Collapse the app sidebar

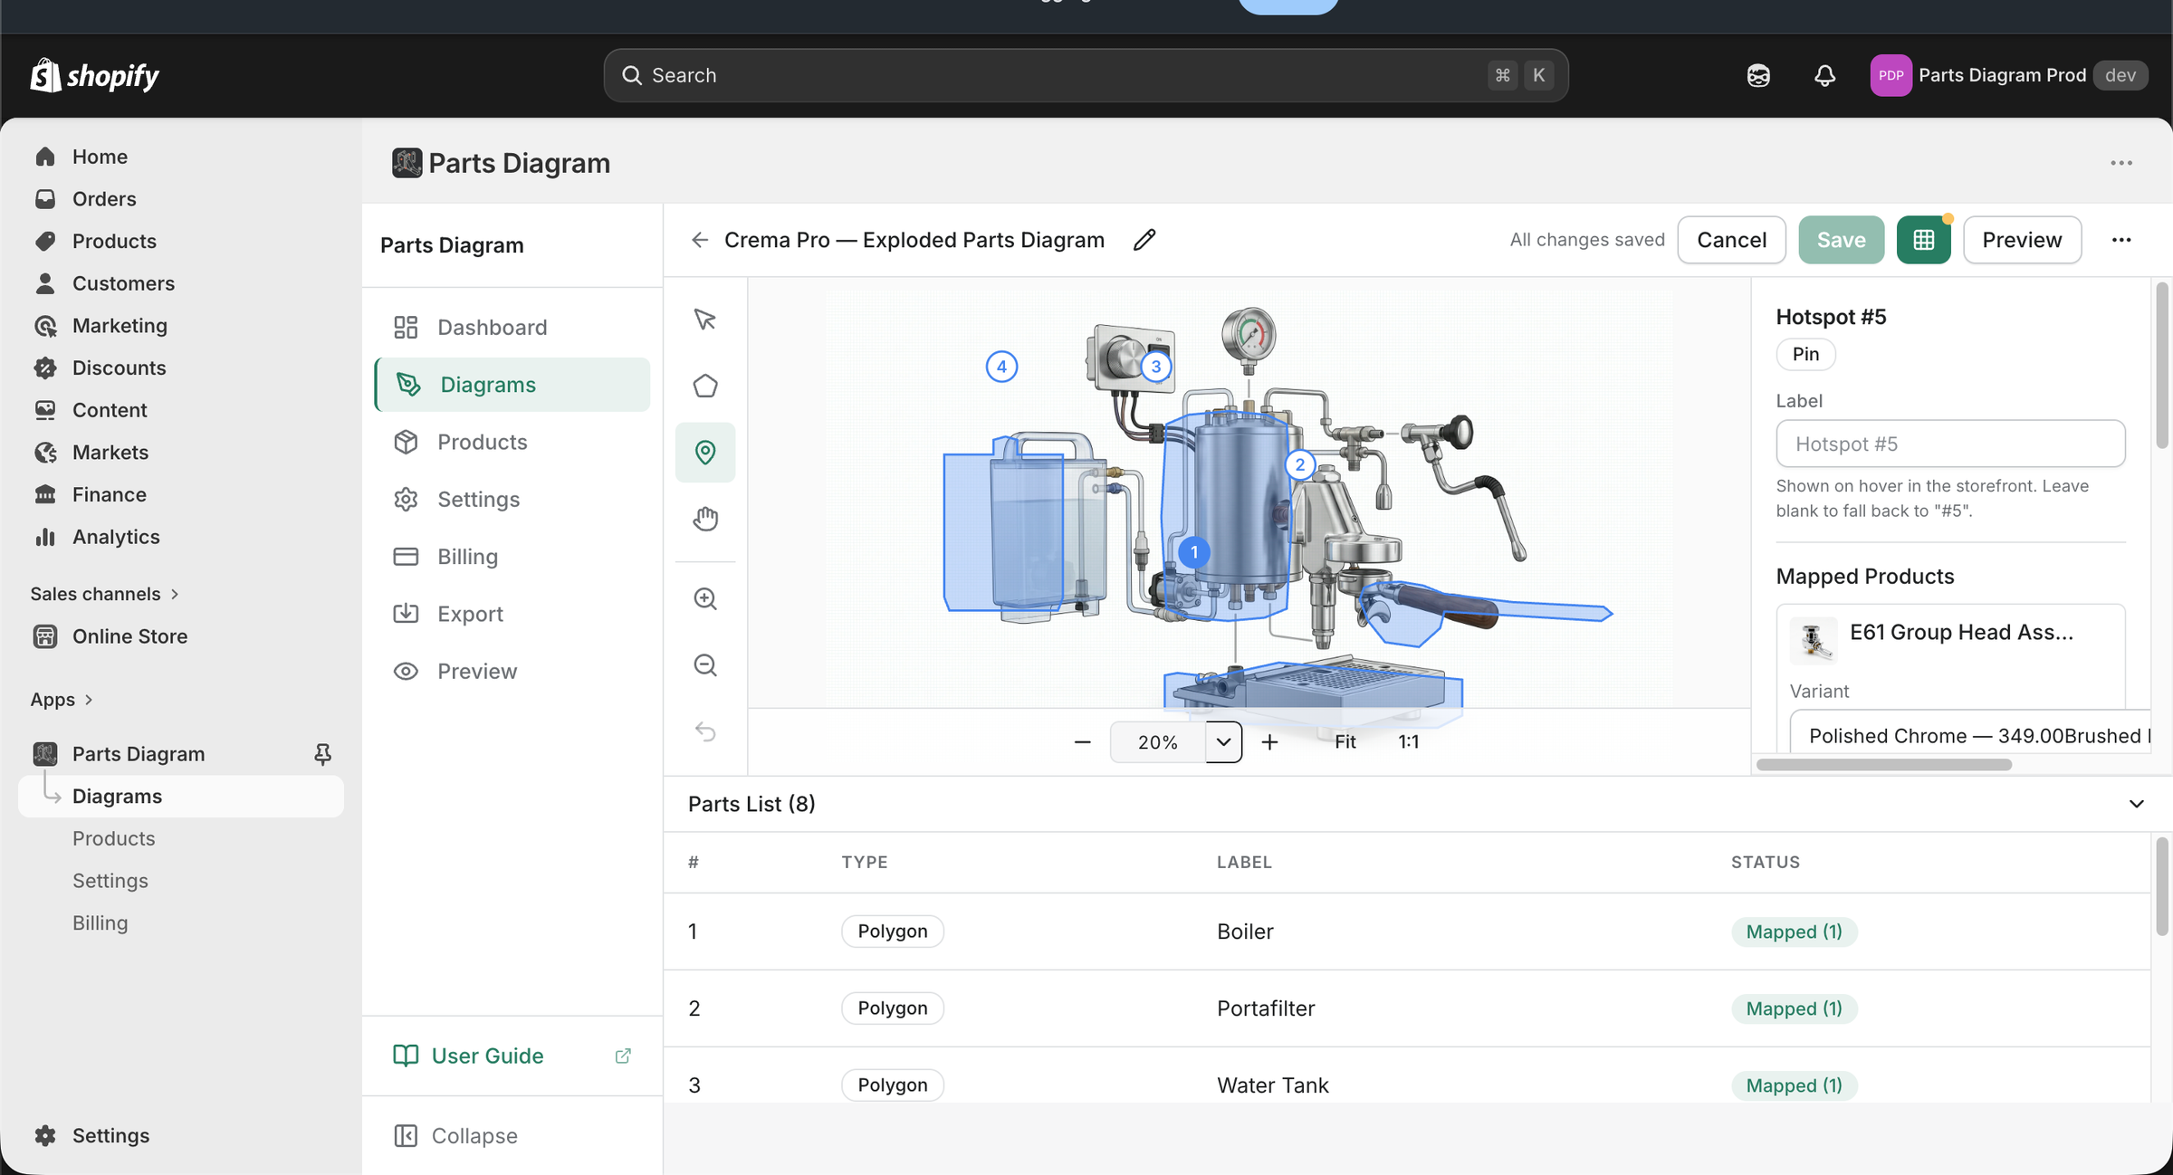(455, 1136)
